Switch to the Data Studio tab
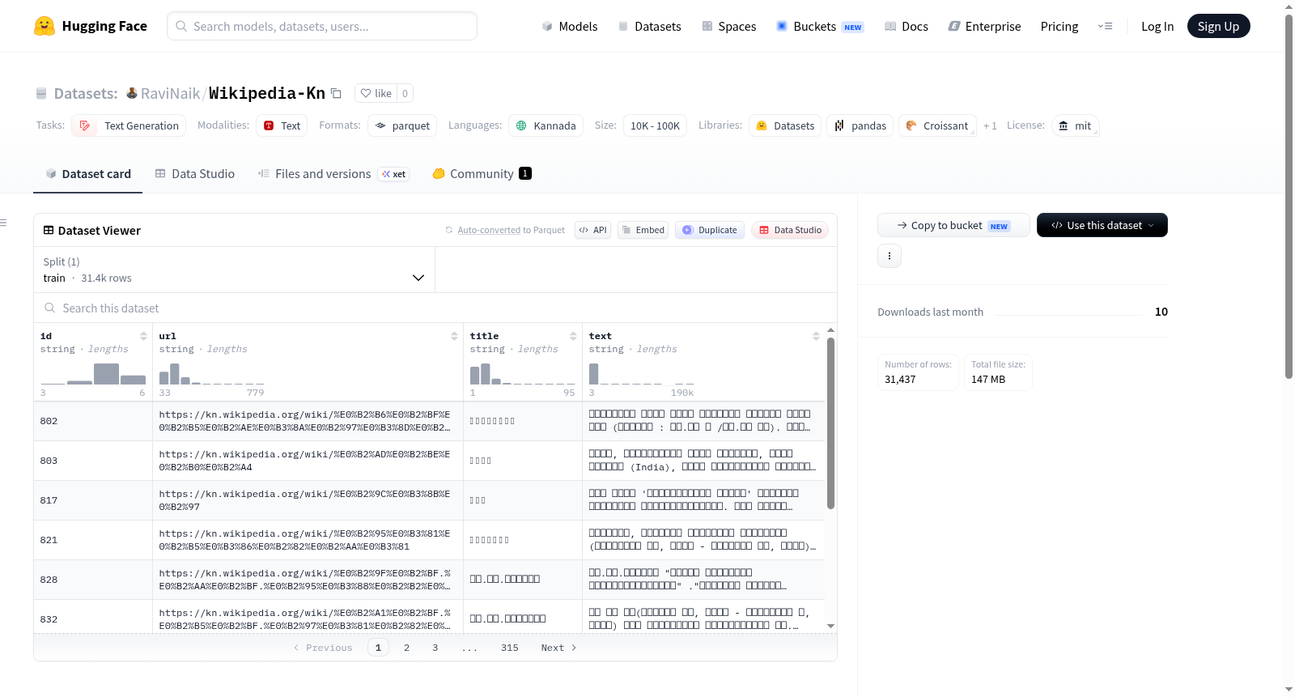Viewport: 1295px width, 697px height. [194, 174]
